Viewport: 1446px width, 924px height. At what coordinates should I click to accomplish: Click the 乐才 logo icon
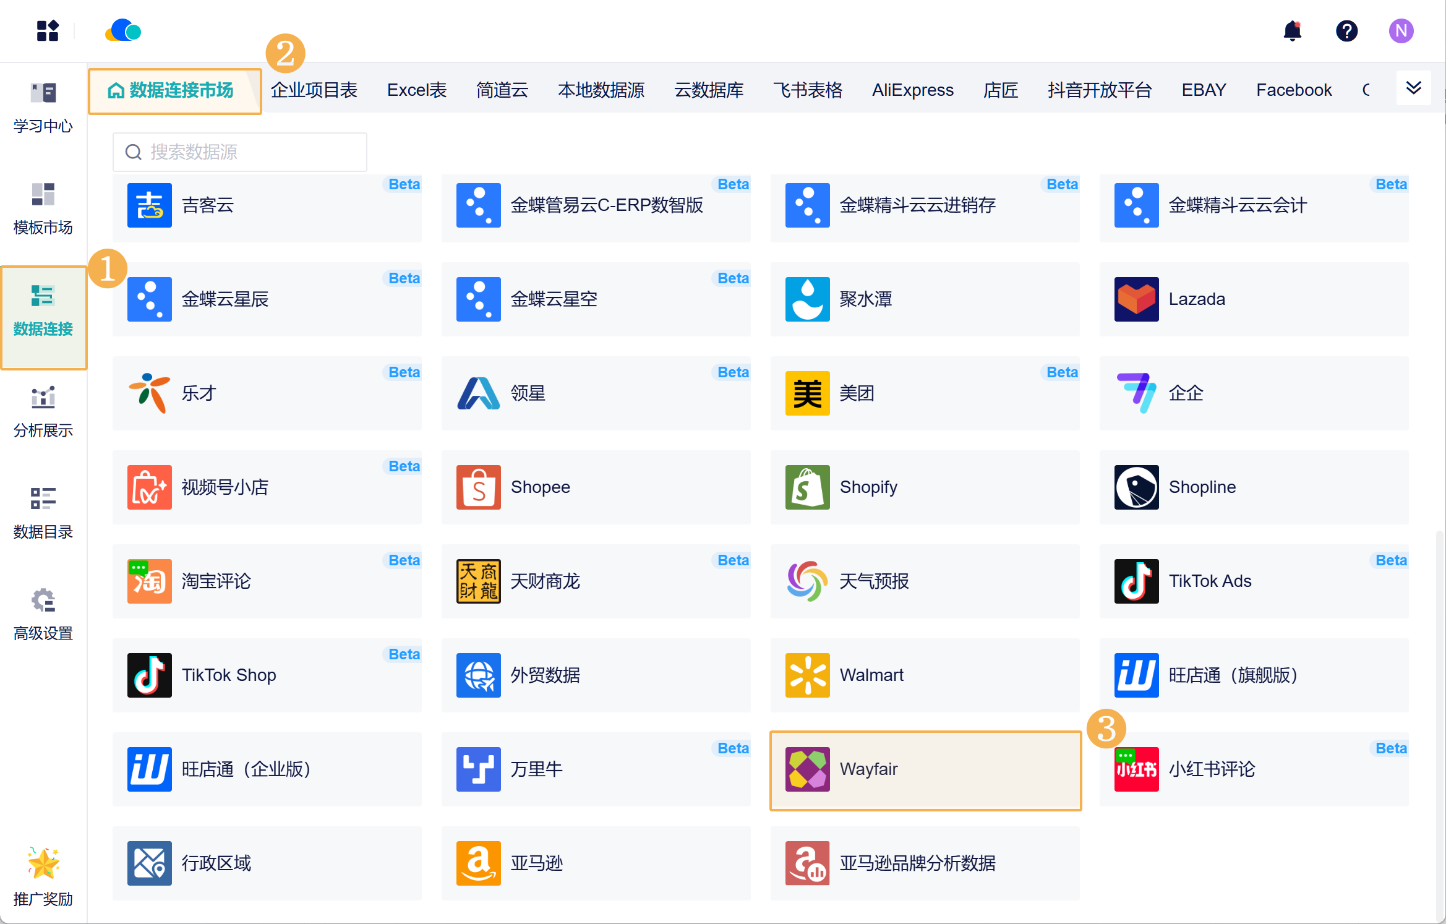(149, 393)
